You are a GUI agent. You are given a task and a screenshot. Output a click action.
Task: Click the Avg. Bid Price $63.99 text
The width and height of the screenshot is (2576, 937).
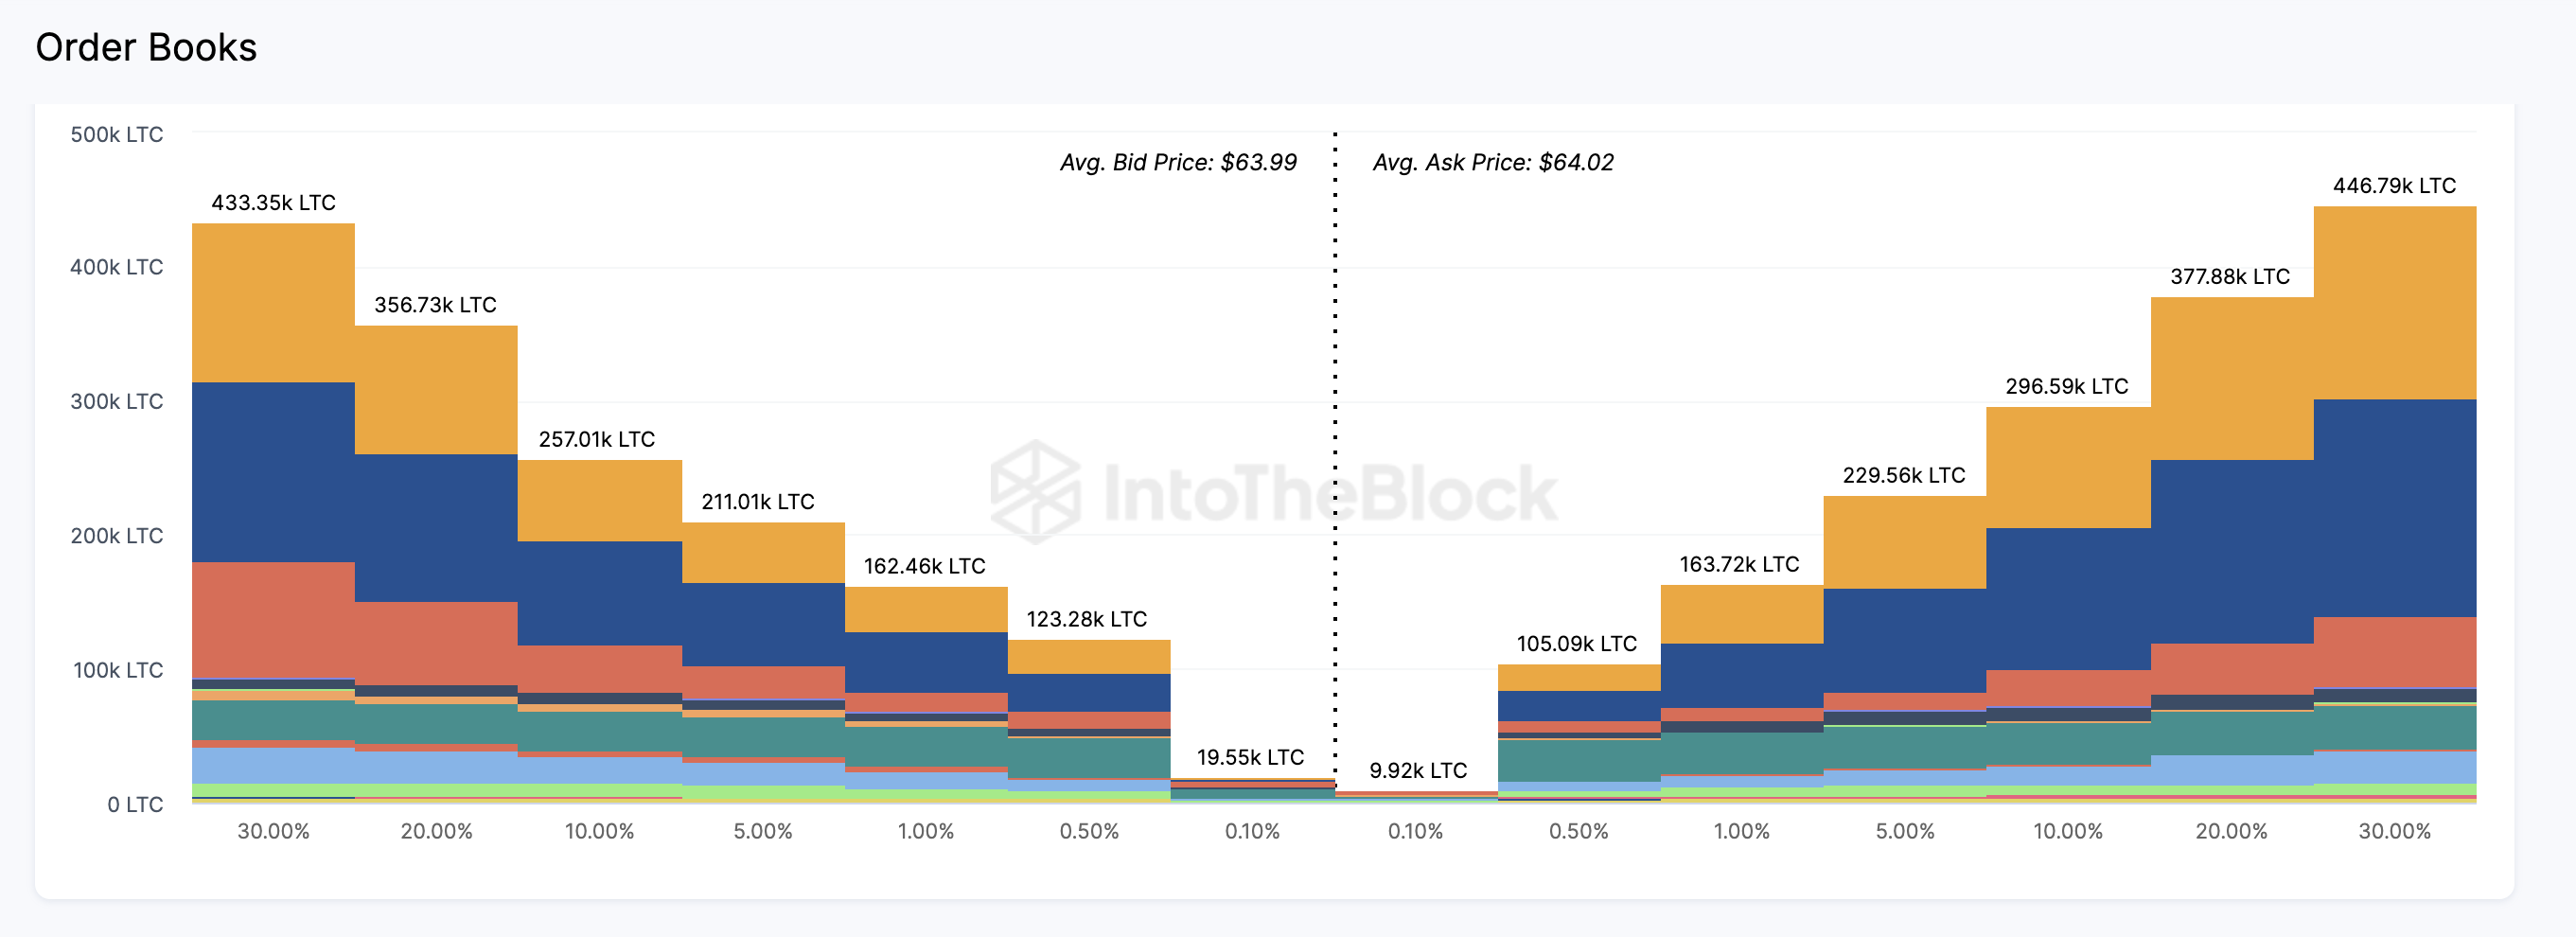point(1177,162)
